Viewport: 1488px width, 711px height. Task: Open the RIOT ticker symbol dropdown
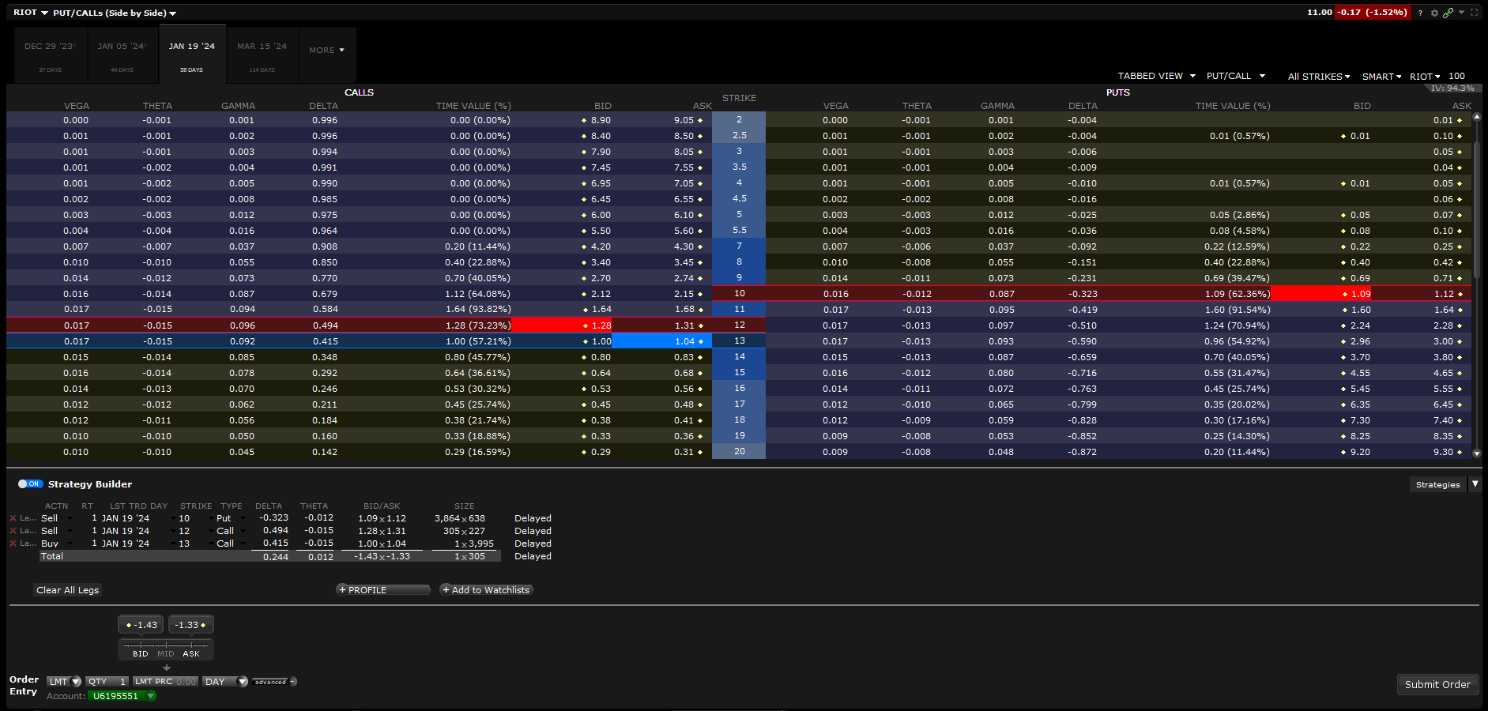pyautogui.click(x=29, y=13)
